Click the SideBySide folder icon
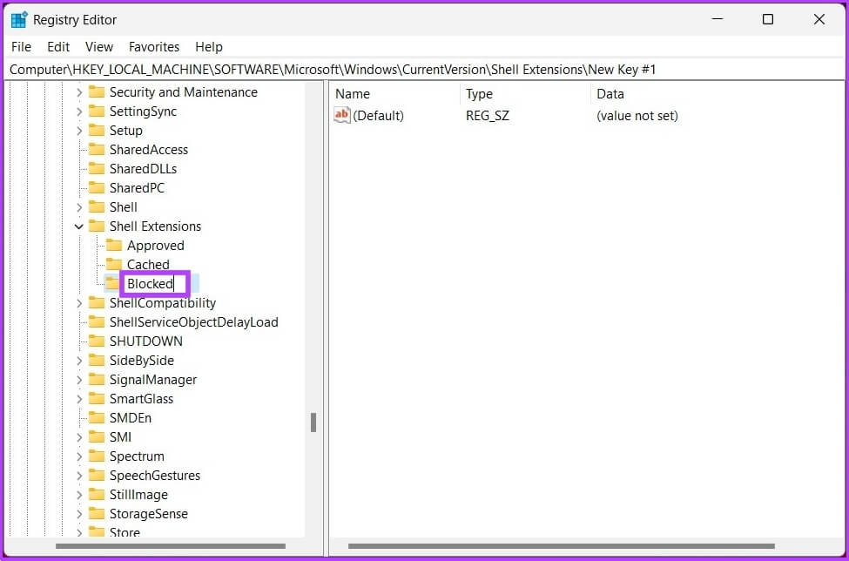849x561 pixels. coord(97,361)
